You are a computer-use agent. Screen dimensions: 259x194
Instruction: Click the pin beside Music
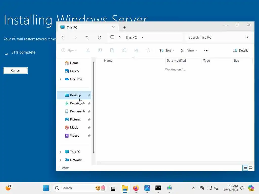pyautogui.click(x=89, y=128)
